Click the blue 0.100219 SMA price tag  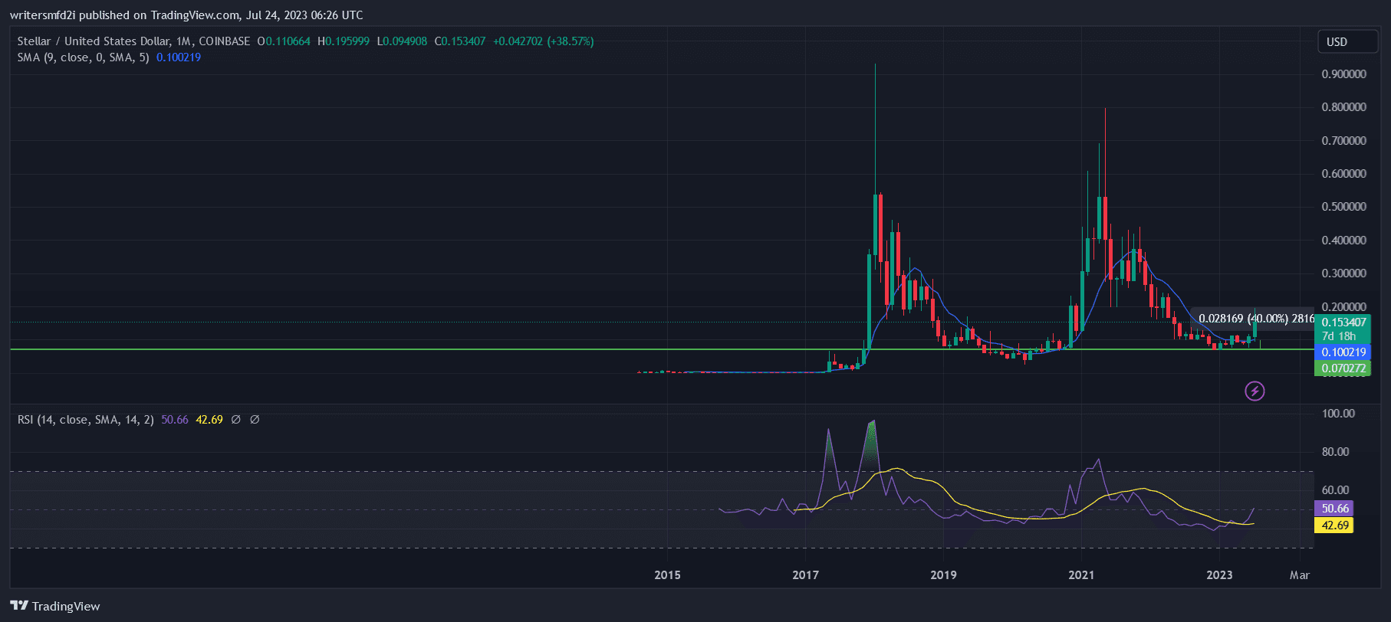[1343, 352]
